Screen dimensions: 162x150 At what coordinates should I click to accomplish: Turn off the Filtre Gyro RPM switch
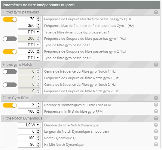pyautogui.click(x=10, y=105)
